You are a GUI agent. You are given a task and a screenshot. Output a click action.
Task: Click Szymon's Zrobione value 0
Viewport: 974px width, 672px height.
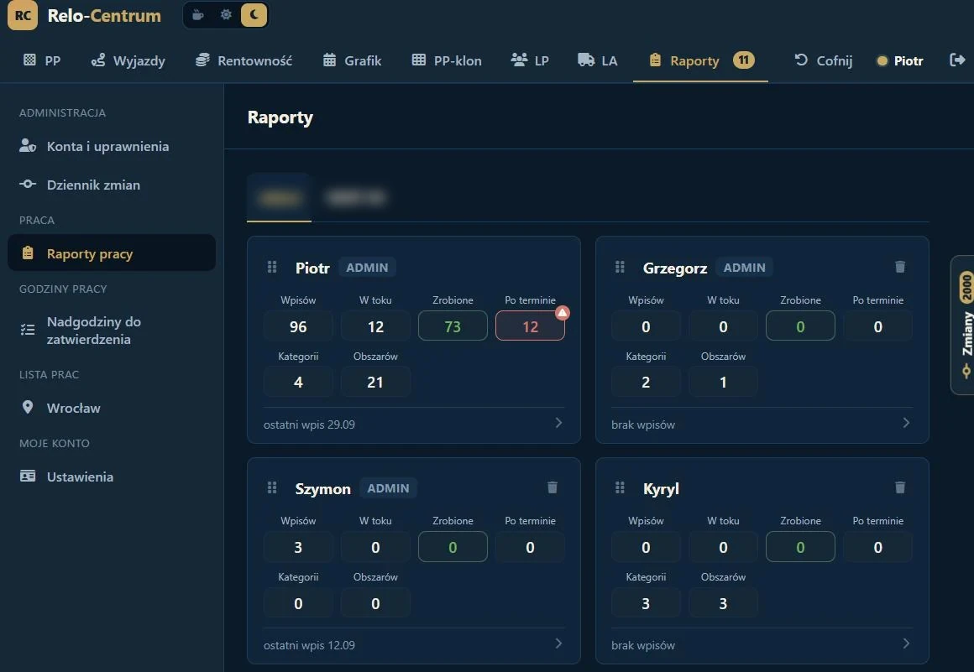click(453, 547)
